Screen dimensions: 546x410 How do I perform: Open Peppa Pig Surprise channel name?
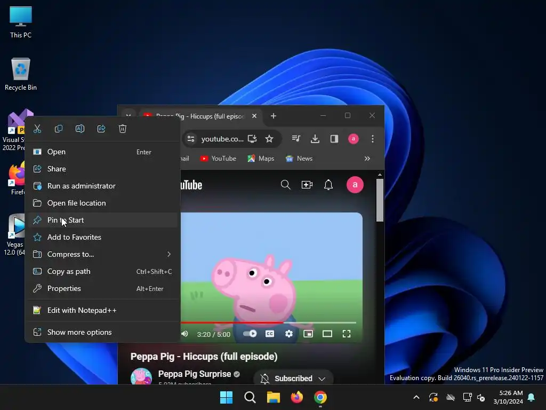click(x=195, y=374)
